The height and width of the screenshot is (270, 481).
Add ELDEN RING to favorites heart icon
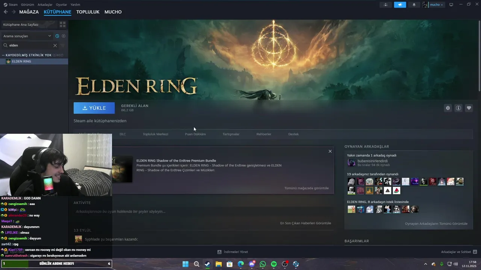click(469, 108)
